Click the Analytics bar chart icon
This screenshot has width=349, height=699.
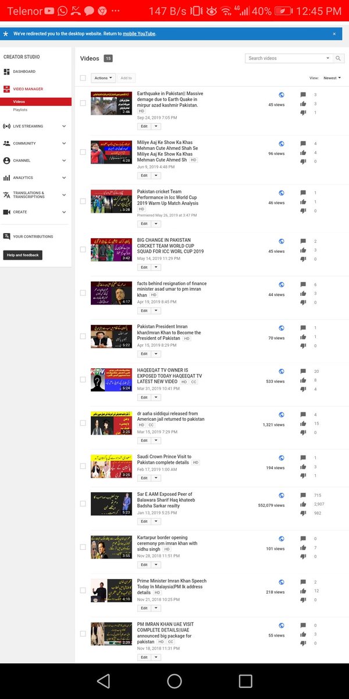[x=7, y=178]
